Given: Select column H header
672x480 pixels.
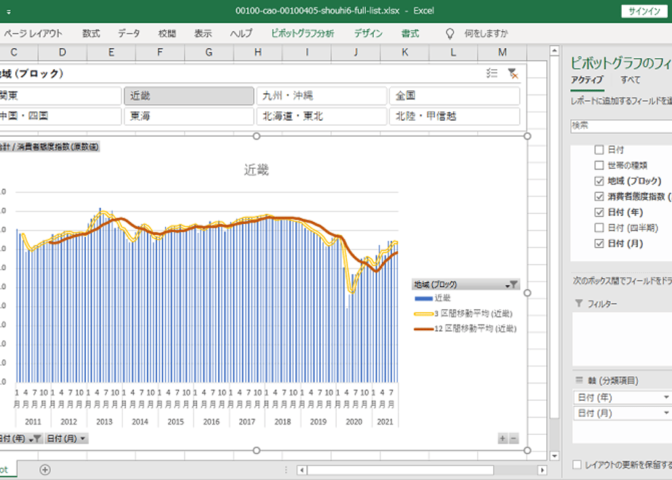Looking at the screenshot, I should pos(258,52).
